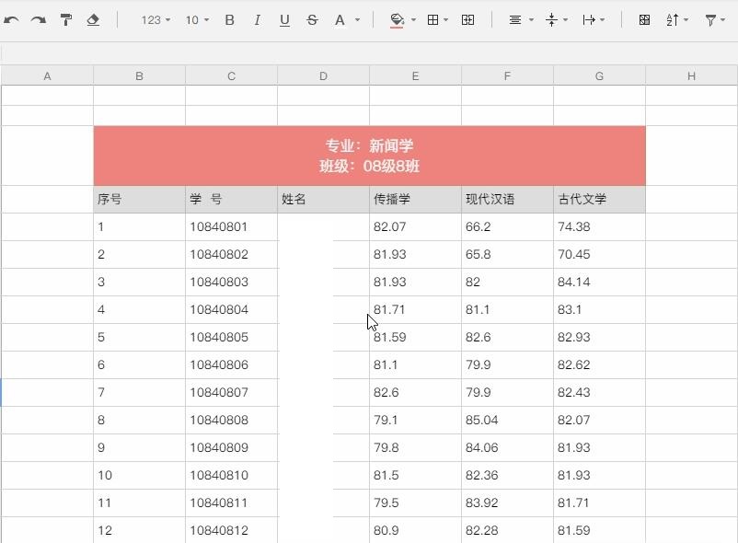The height and width of the screenshot is (543, 738).
Task: Select cell with student number 10840809
Action: (231, 447)
